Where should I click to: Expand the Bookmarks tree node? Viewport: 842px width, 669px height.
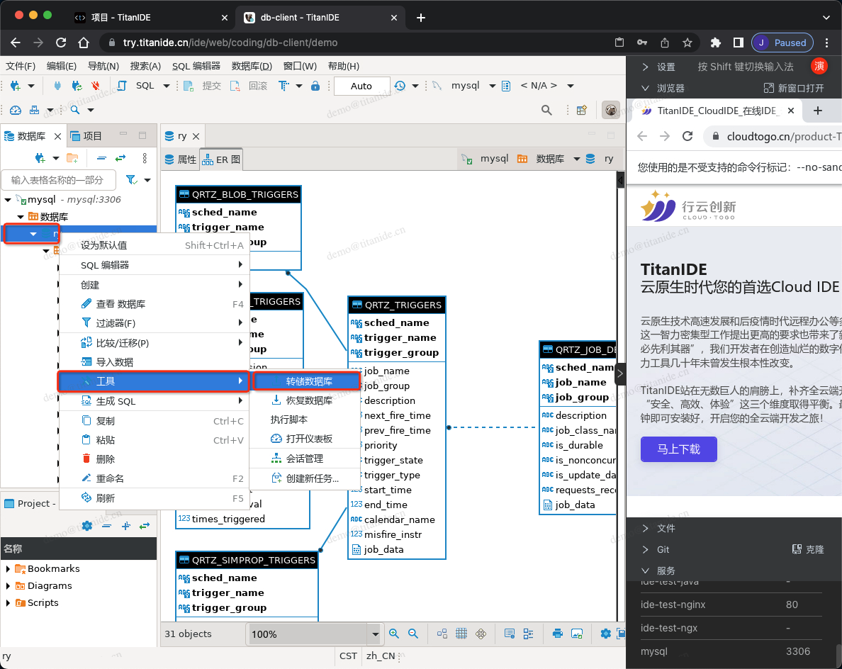coord(8,569)
